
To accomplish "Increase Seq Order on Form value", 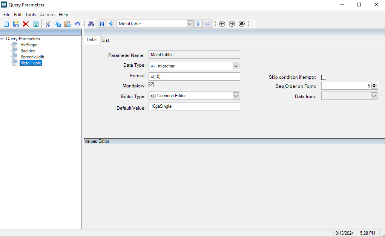I will pos(374,84).
